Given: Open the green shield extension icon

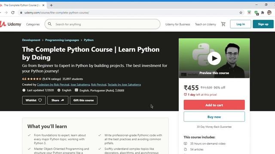Looking at the screenshot, I should coord(256,13).
